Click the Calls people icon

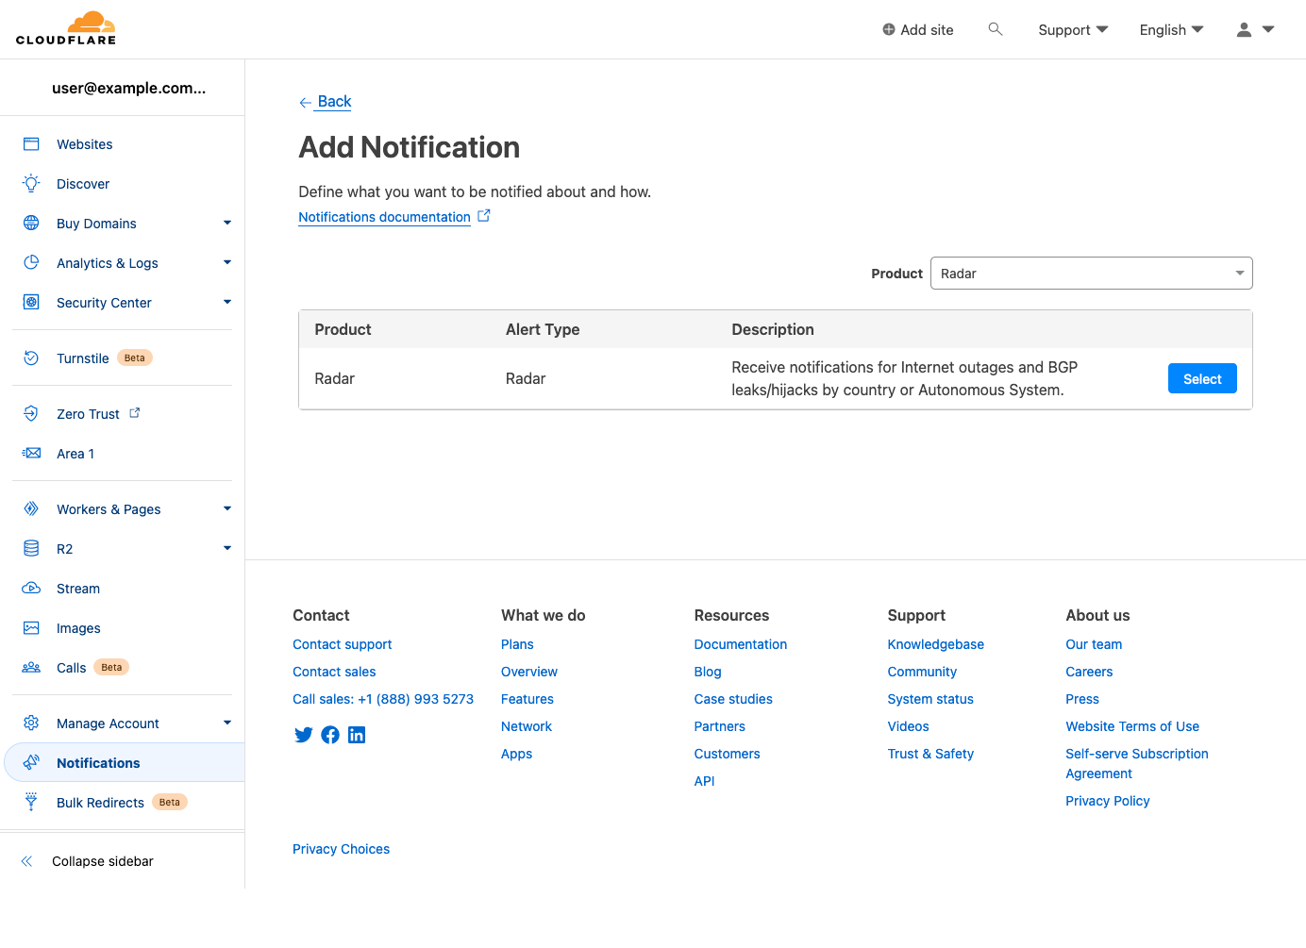point(31,668)
